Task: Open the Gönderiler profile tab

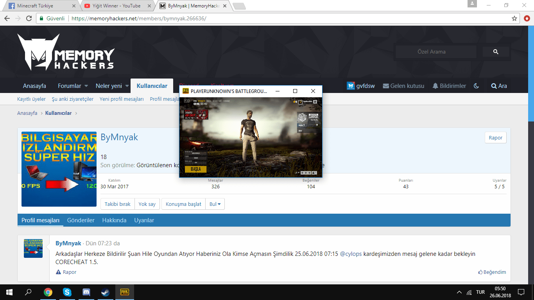Action: pyautogui.click(x=81, y=220)
